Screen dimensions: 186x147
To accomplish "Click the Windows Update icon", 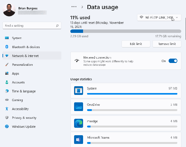I will (7, 127).
